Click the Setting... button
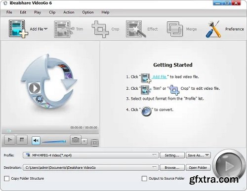 pyautogui.click(x=172, y=155)
